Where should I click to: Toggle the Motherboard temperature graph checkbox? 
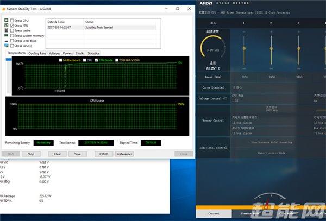60,60
